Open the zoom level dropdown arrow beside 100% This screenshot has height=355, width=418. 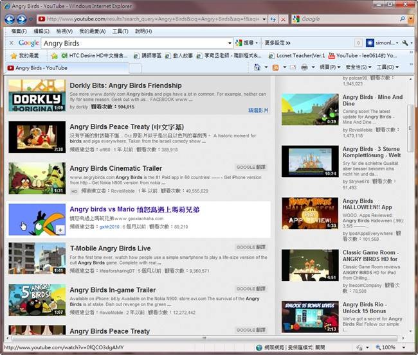click(x=404, y=347)
